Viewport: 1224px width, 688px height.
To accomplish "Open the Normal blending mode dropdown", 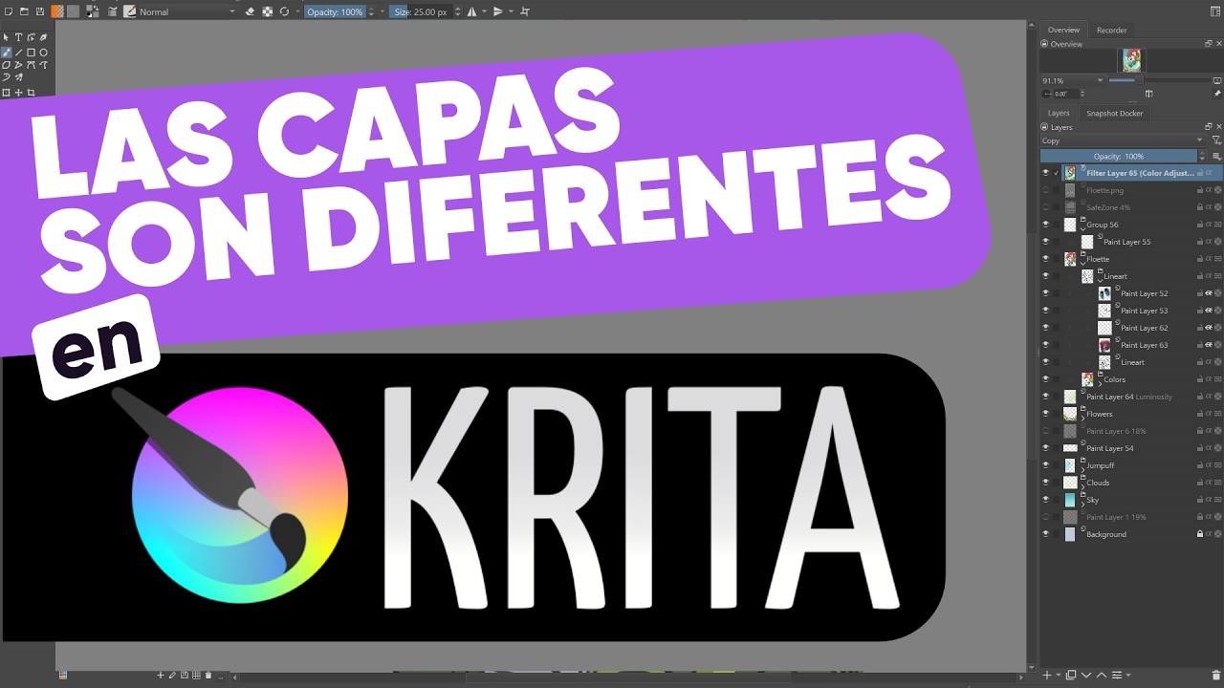I will 187,11.
